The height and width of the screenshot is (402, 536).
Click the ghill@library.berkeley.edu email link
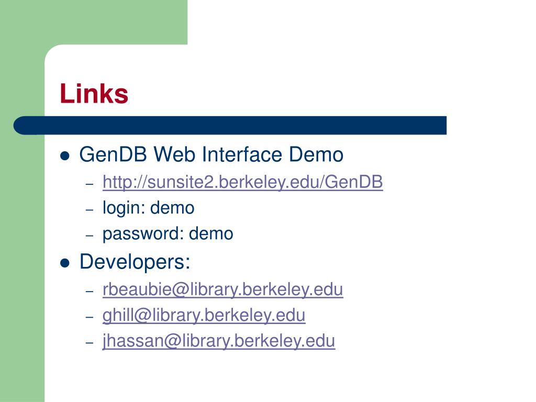(204, 315)
